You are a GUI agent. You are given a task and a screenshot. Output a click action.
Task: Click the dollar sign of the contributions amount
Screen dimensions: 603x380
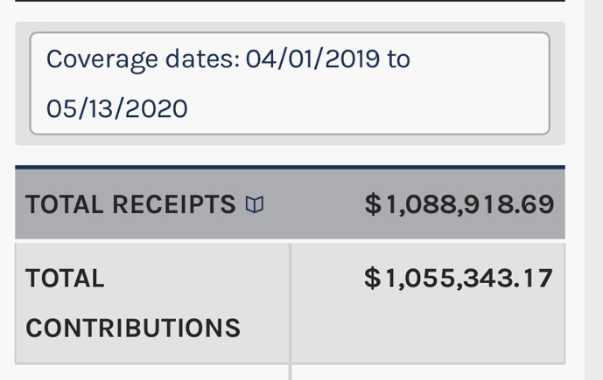click(x=373, y=279)
